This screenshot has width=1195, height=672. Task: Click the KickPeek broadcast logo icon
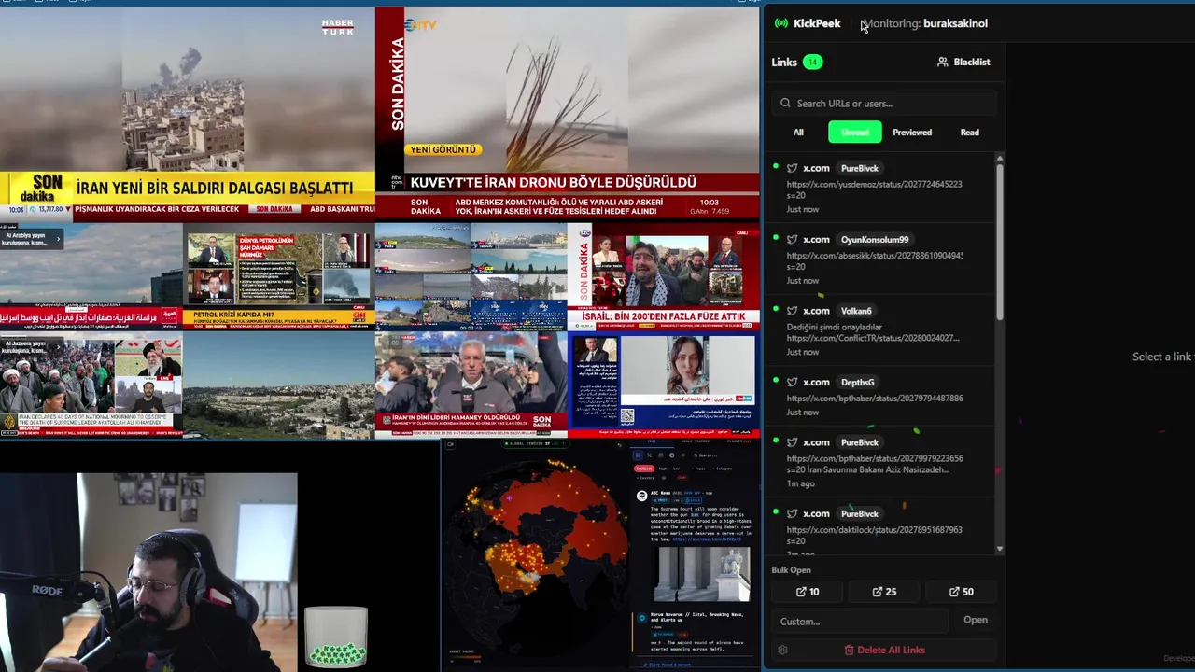coord(781,23)
